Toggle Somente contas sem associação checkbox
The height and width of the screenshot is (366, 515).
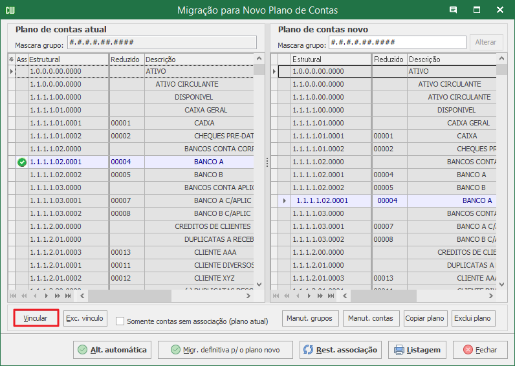click(120, 321)
